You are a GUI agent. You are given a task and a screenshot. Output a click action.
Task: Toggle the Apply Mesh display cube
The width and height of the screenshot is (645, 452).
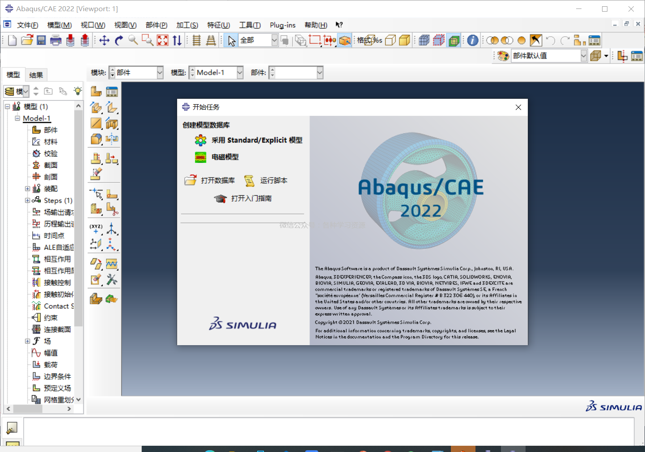point(424,41)
